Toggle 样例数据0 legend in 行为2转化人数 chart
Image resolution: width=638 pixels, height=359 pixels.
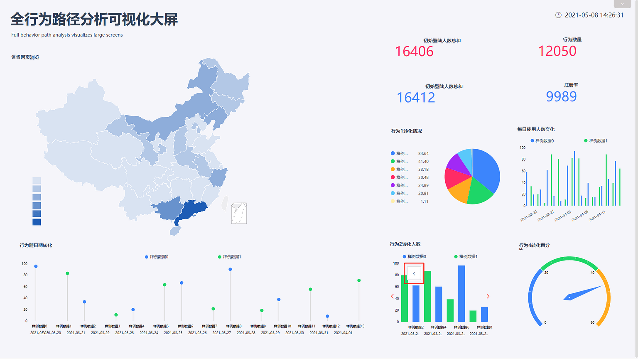tap(414, 256)
